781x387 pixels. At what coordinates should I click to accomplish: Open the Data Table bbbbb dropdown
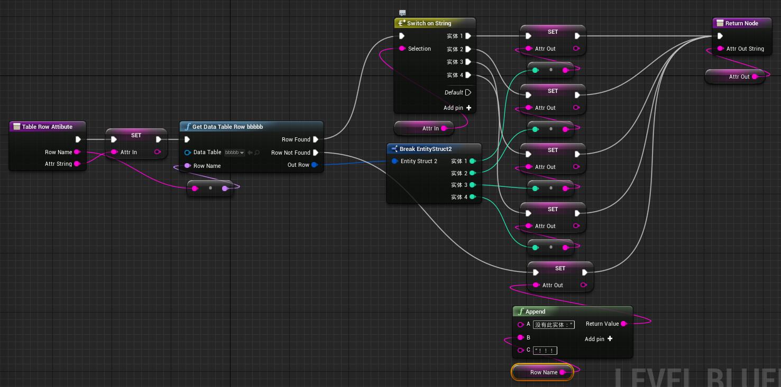pyautogui.click(x=234, y=153)
